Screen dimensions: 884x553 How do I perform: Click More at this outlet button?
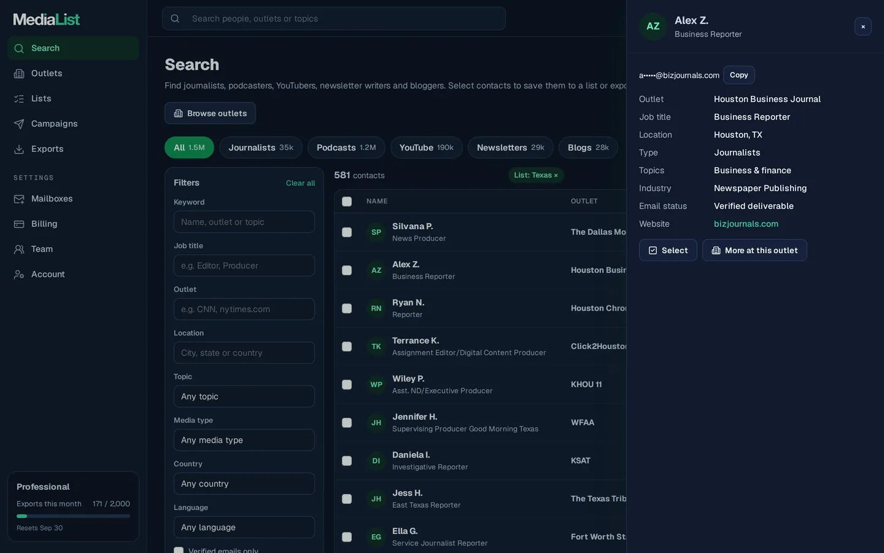754,250
